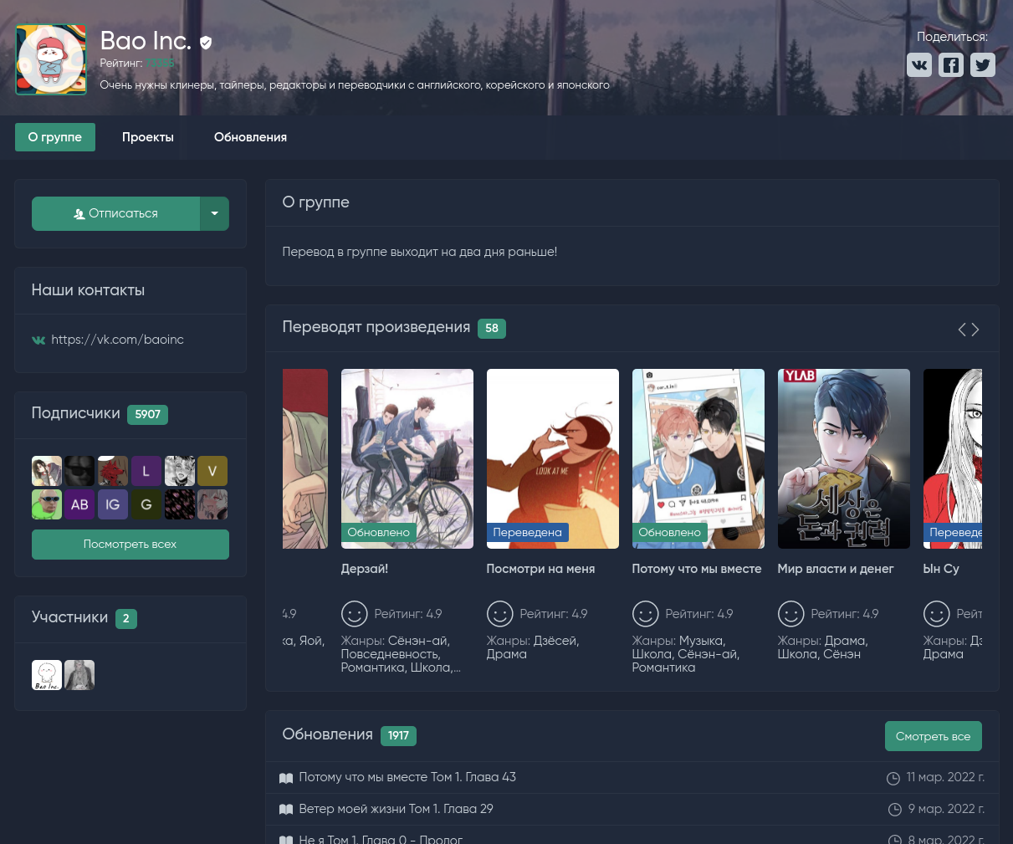Click the 58 titles count badge
The image size is (1013, 844).
[492, 329]
